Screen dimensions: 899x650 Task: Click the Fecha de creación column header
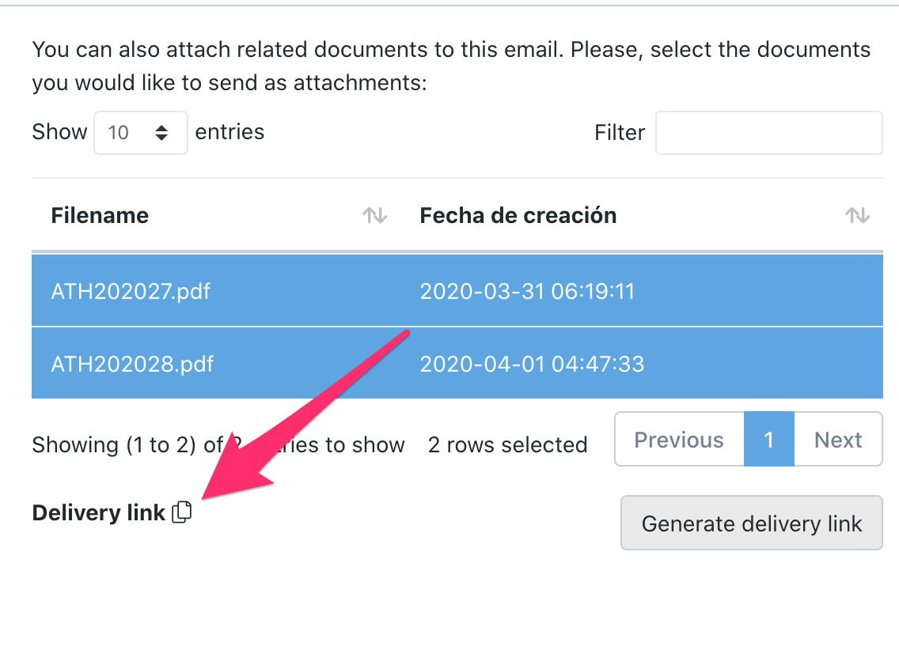518,215
